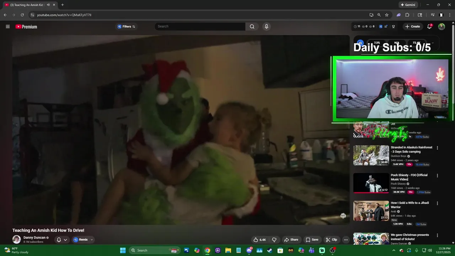Open Chrome extensions puzzle icon
Viewport: 455px width, 256px height.
(407, 15)
